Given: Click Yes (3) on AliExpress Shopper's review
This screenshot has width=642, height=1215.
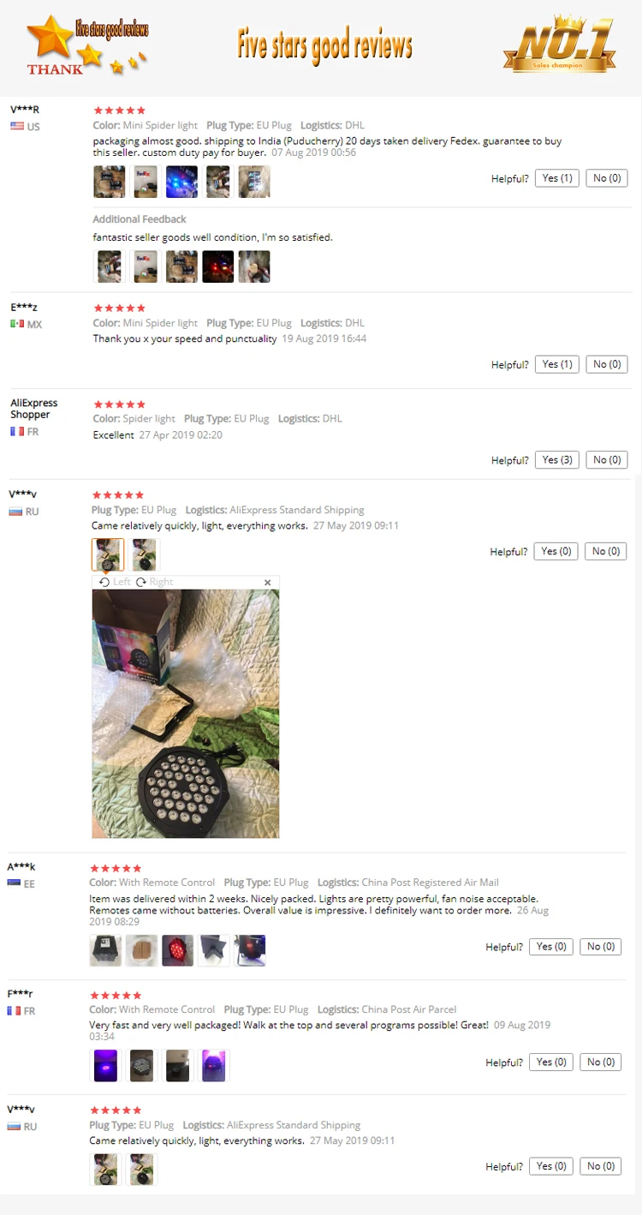Looking at the screenshot, I should pos(557,460).
